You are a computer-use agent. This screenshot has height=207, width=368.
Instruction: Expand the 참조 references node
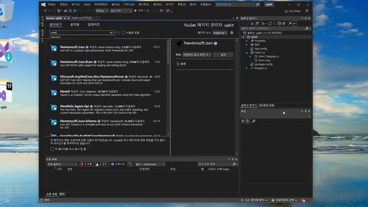click(247, 45)
